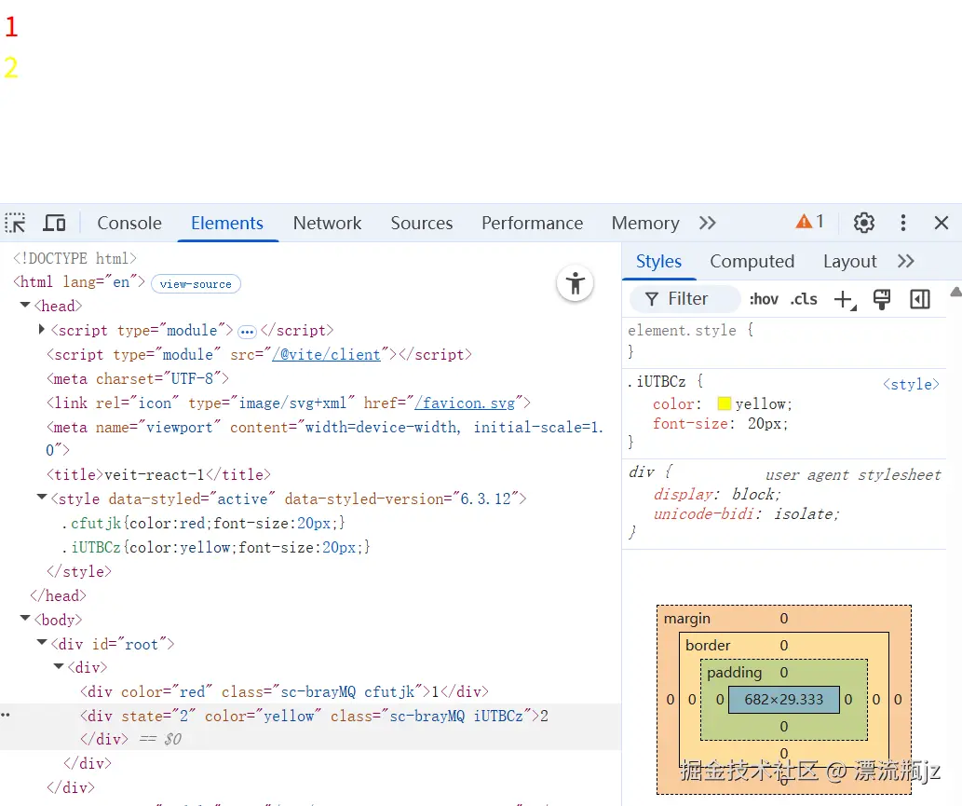Image resolution: width=962 pixels, height=806 pixels.
Task: Collapse the head element node
Action: 24,306
